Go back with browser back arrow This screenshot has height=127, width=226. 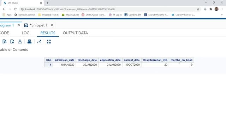point(4,9)
